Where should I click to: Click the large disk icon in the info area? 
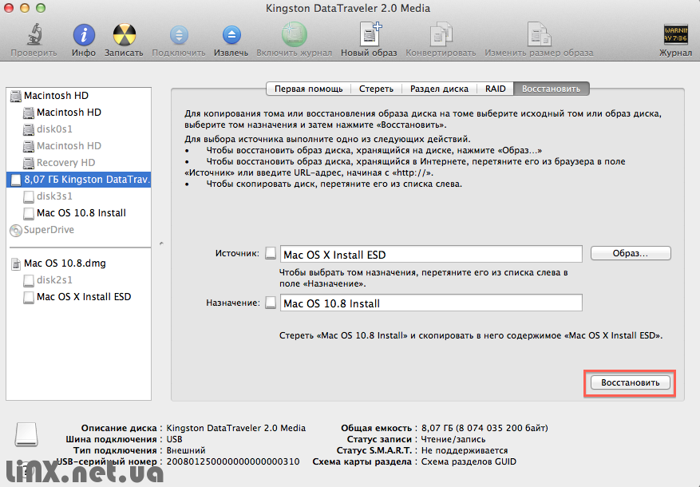tap(26, 434)
